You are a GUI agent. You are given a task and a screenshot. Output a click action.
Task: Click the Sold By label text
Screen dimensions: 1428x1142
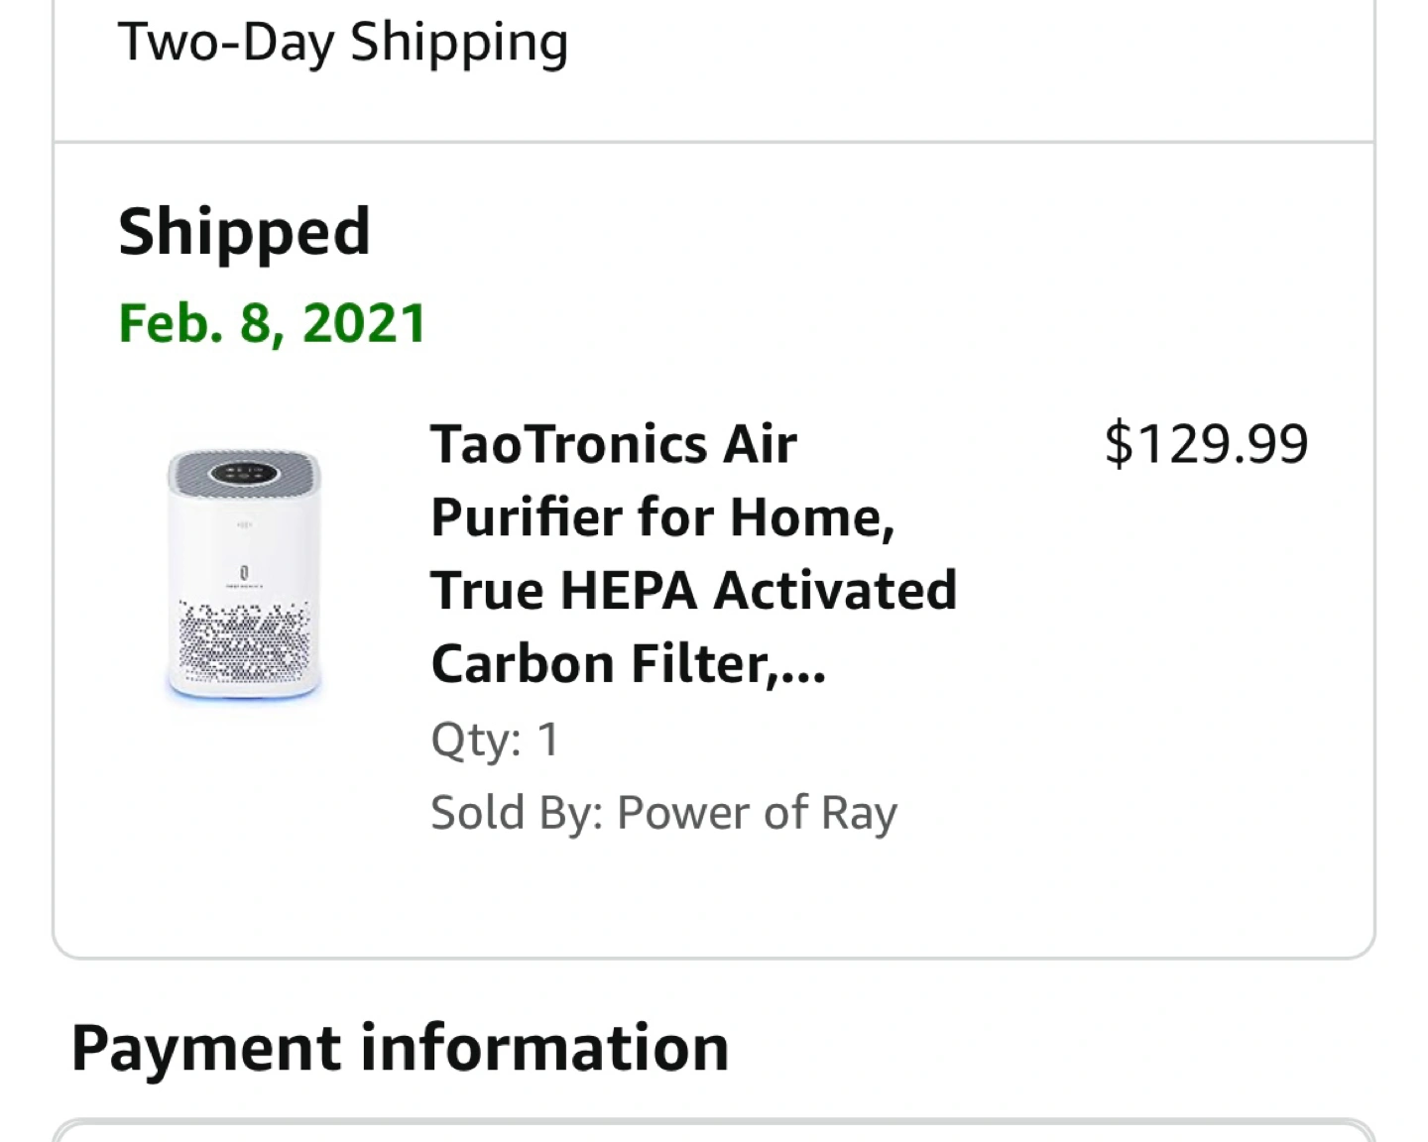[x=516, y=813]
